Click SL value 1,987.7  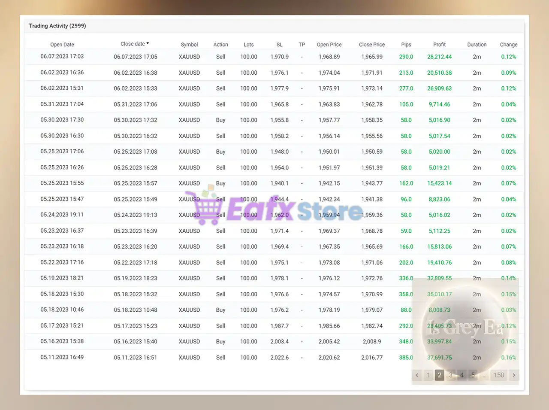[x=280, y=326]
